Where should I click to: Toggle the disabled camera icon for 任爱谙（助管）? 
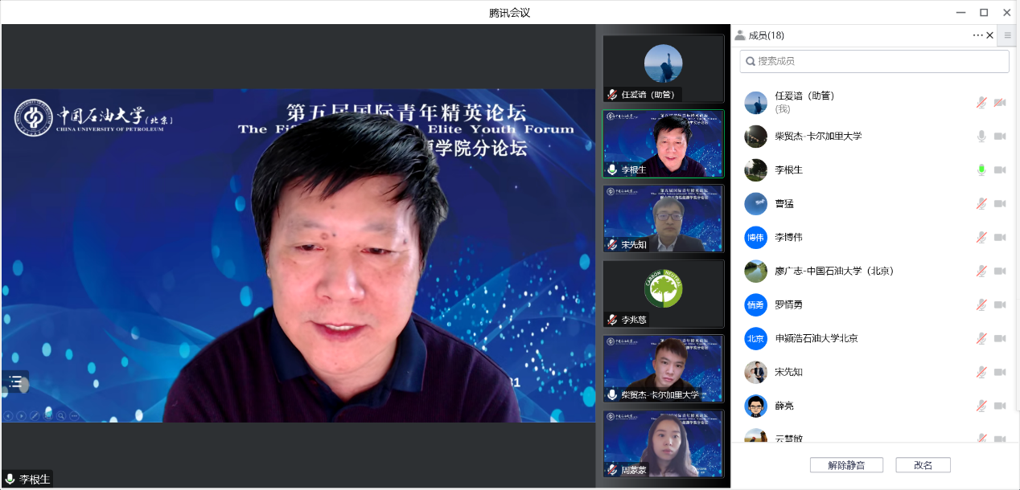pos(1000,102)
